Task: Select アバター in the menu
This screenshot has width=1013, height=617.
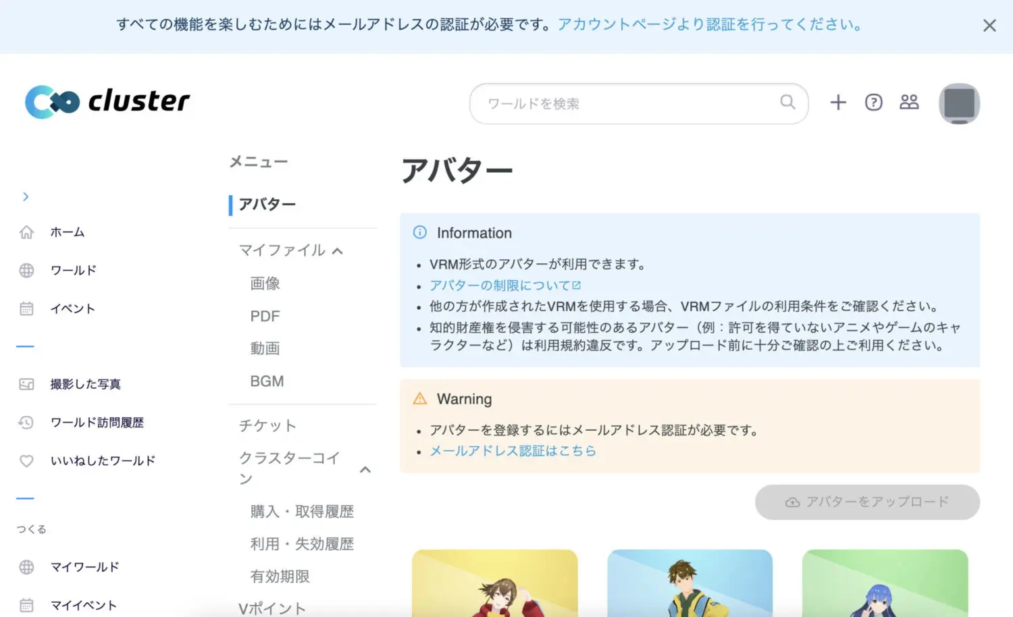Action: (267, 205)
